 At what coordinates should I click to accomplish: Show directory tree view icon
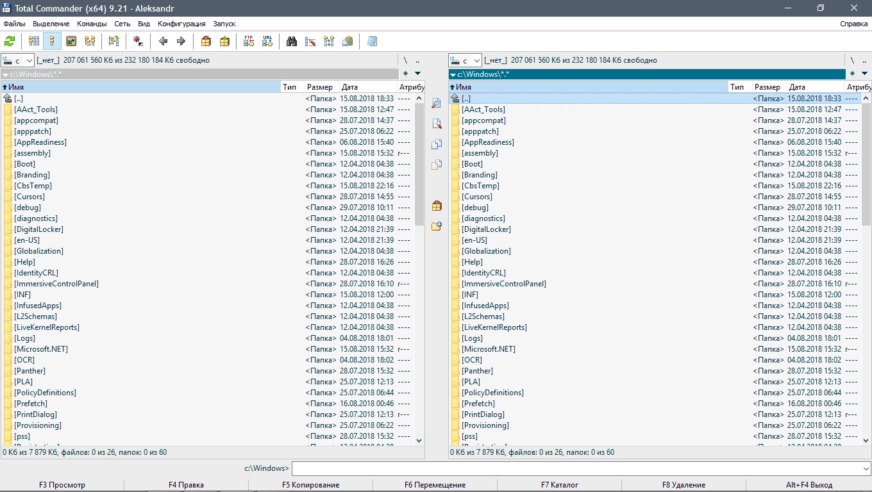click(x=90, y=41)
